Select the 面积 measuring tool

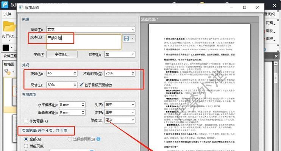[270, 39]
